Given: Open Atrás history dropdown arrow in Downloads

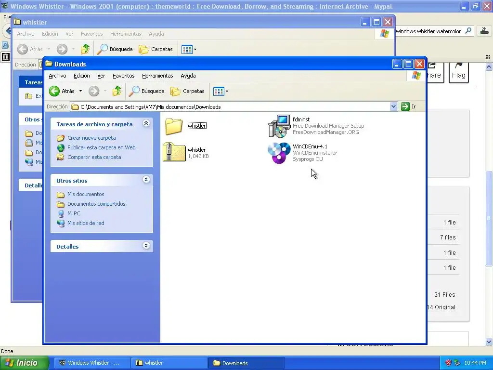Looking at the screenshot, I should (x=80, y=91).
